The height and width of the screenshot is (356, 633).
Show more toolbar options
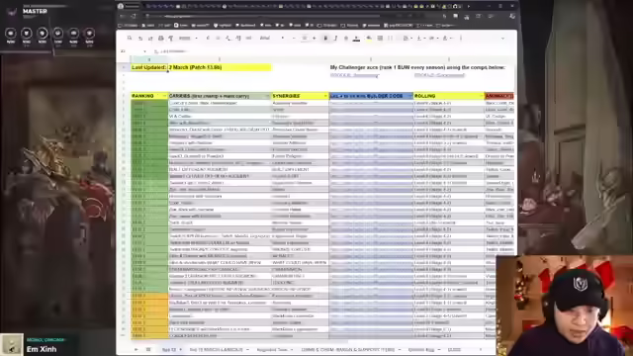[461, 38]
